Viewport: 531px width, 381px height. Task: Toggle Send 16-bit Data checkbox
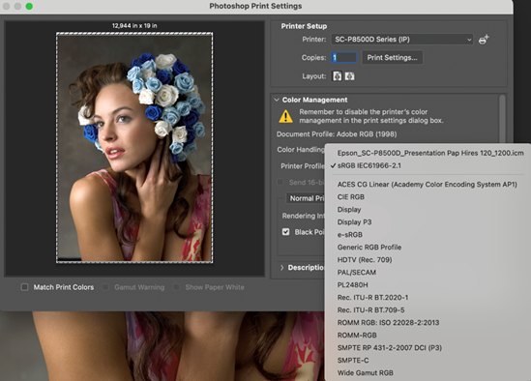280,182
